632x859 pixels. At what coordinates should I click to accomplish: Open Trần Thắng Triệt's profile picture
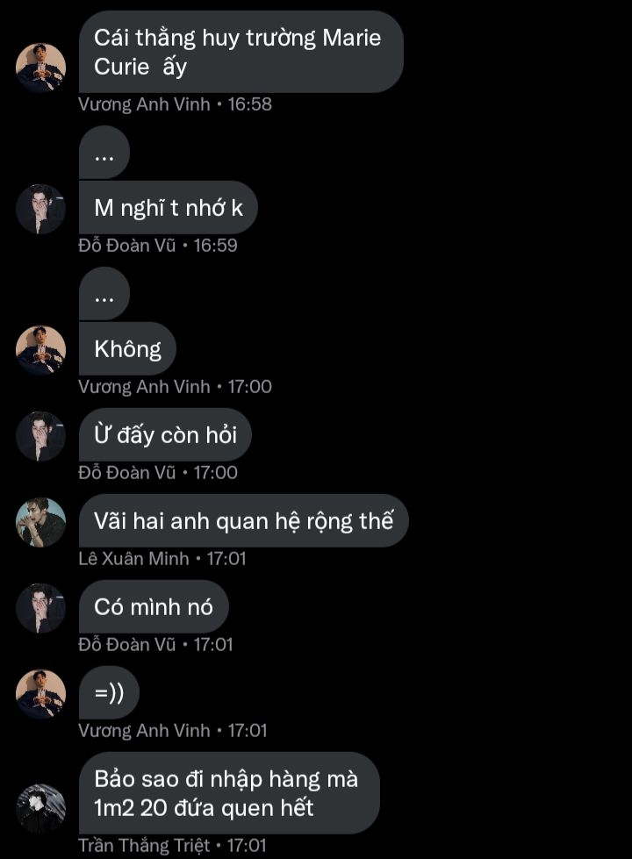coord(40,808)
